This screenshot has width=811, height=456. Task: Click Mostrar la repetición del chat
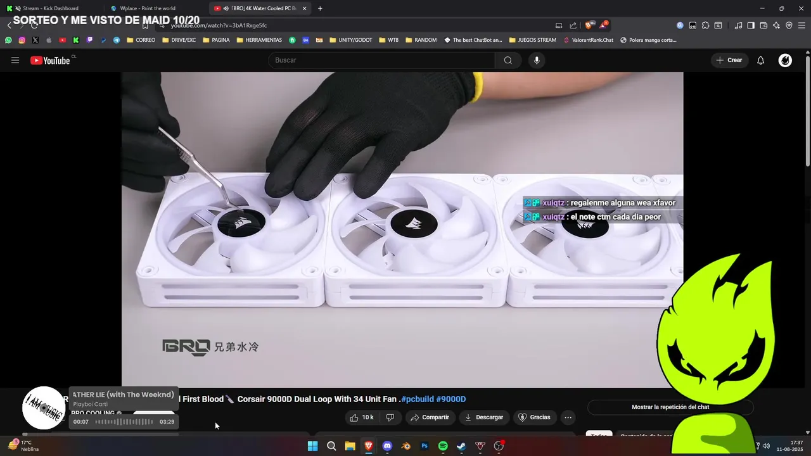point(670,407)
